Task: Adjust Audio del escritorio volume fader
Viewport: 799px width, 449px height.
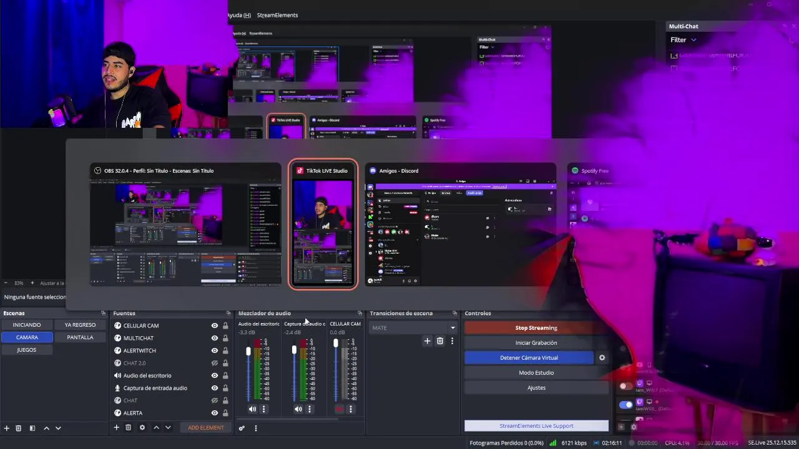Action: (248, 352)
